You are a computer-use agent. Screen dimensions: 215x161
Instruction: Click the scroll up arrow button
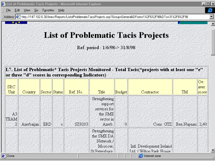pyautogui.click(x=213, y=24)
